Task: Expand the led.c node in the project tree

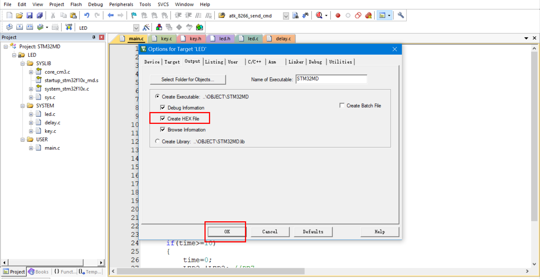Action: click(x=31, y=114)
